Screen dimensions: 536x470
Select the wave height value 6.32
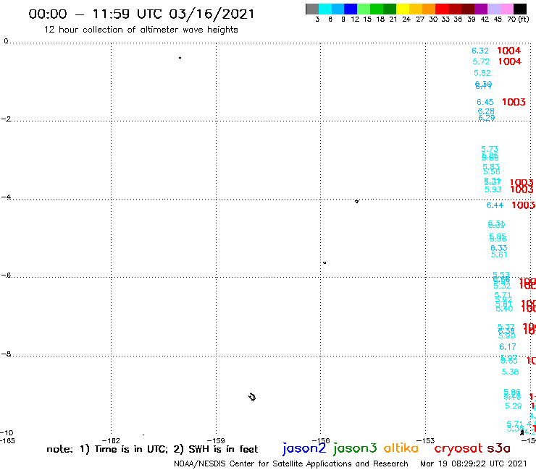click(x=480, y=51)
